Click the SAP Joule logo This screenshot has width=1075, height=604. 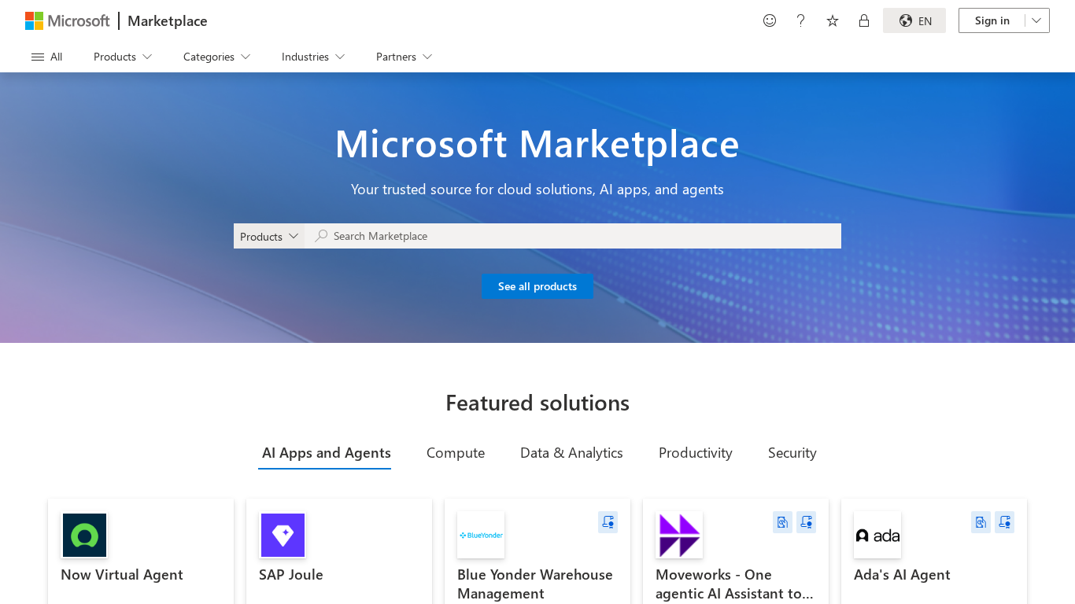tap(283, 535)
